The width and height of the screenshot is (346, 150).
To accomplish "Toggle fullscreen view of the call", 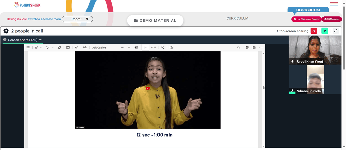I will [x=336, y=31].
